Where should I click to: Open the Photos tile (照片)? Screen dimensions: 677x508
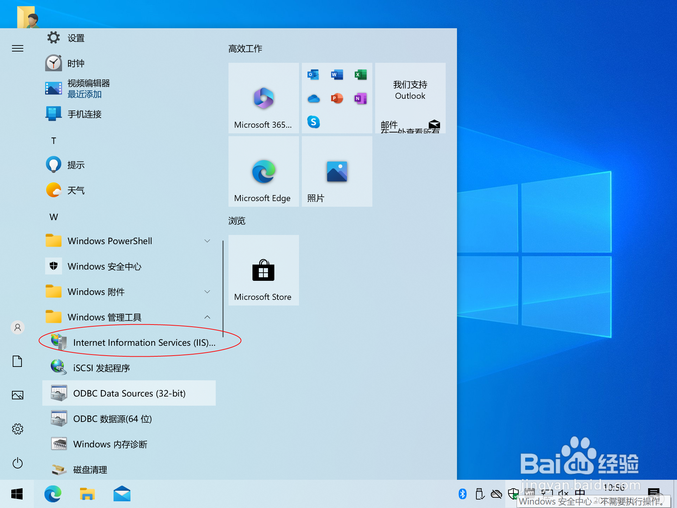[x=337, y=171]
